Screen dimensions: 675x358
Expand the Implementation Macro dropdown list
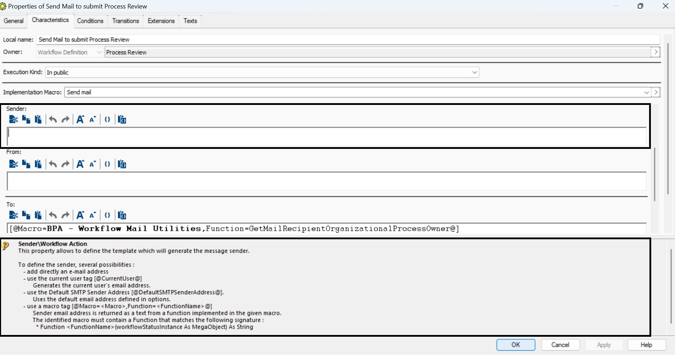tap(646, 93)
